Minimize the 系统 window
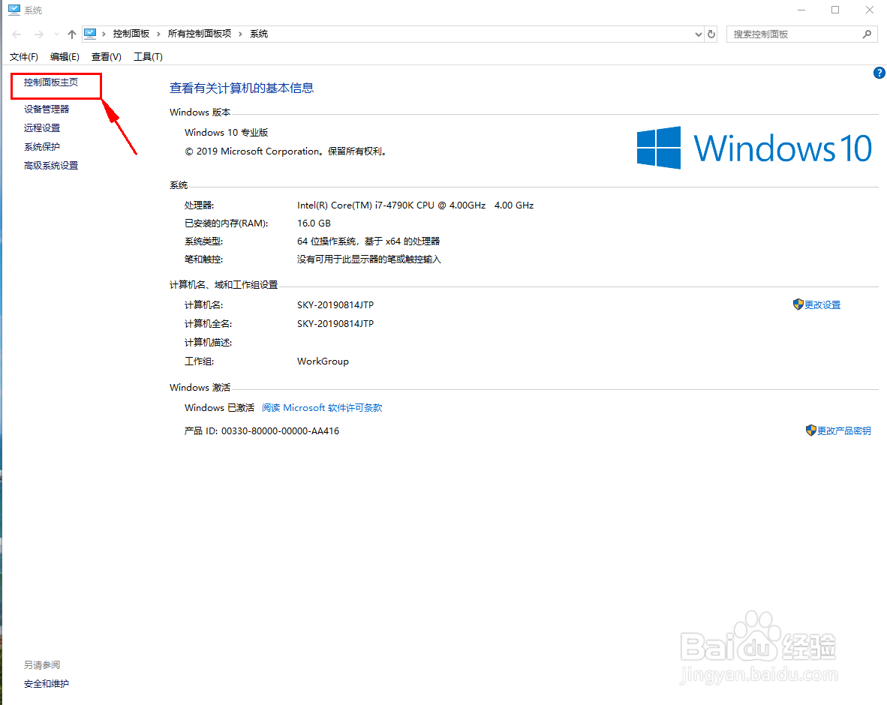Image resolution: width=887 pixels, height=705 pixels. pyautogui.click(x=801, y=10)
